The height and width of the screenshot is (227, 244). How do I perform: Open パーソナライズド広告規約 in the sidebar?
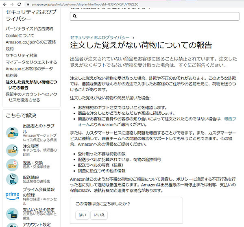29,28
